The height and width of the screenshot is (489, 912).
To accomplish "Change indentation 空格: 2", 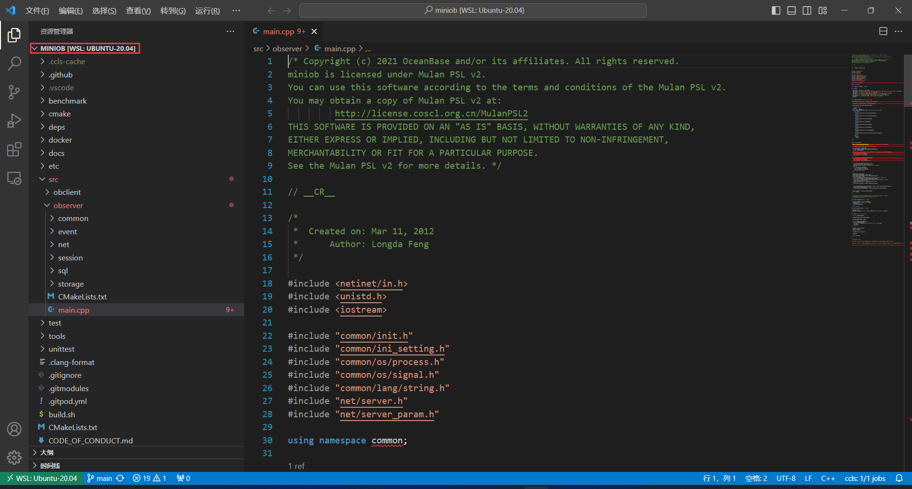I will (x=756, y=478).
